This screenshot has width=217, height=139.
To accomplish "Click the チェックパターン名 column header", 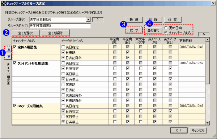I will 84,41.
